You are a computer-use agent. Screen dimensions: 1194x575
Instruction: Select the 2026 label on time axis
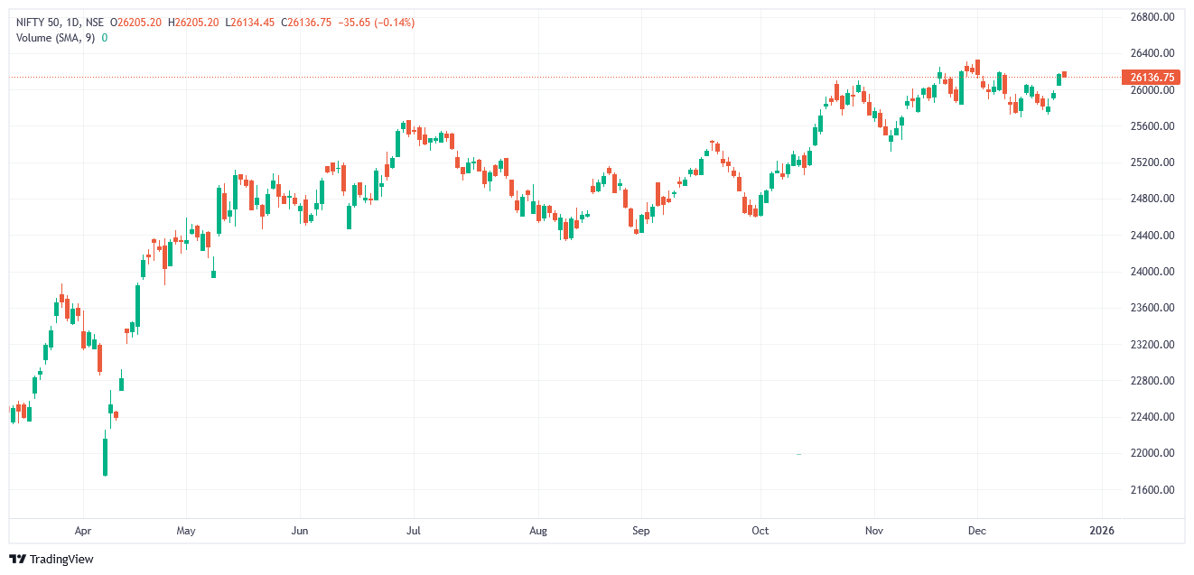[x=1102, y=531]
